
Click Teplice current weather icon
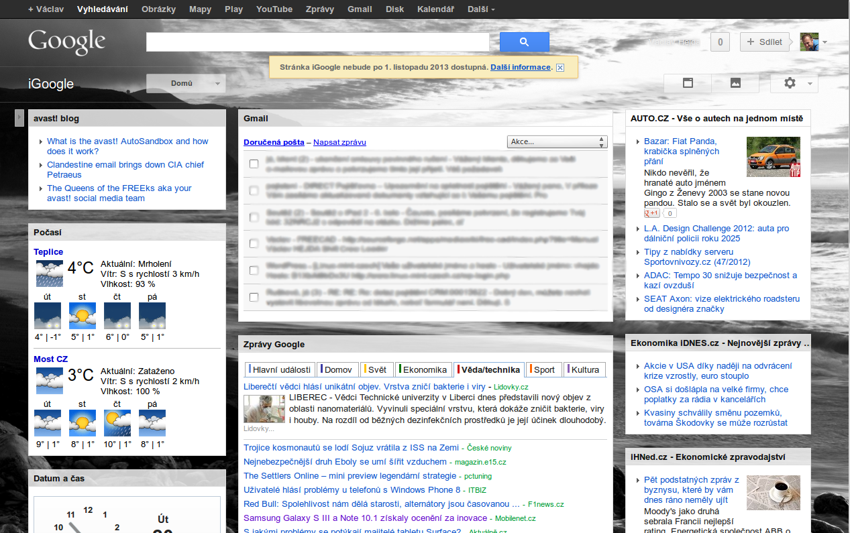50,274
